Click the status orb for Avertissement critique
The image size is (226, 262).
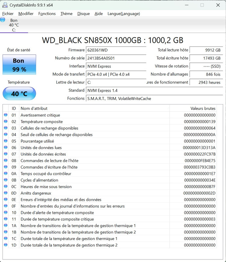click(x=6, y=115)
